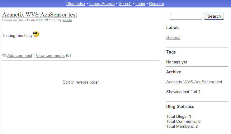Screen dimensions: 231x134
Task: Click the comment bubble icon
Action: [x=4, y=55]
